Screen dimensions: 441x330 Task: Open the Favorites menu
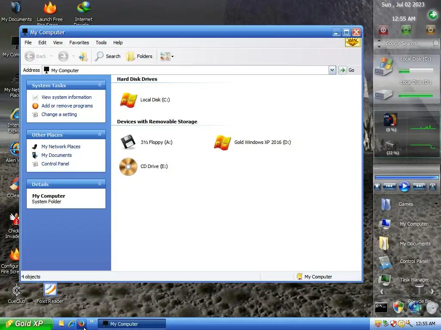point(79,43)
